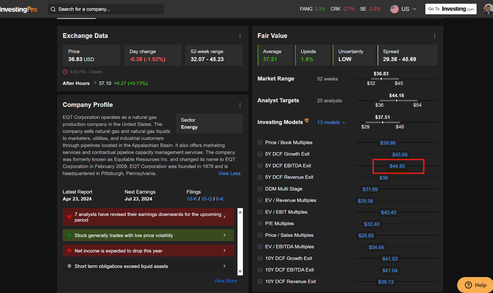Click the US flag icon
The image size is (493, 293).
[394, 9]
